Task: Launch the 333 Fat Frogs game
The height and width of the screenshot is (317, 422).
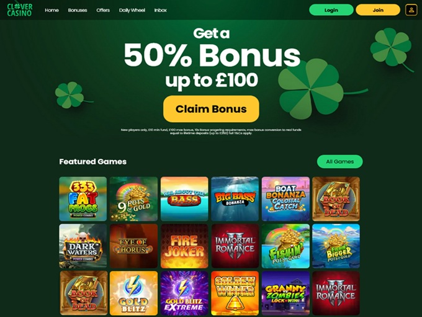Action: pos(83,199)
